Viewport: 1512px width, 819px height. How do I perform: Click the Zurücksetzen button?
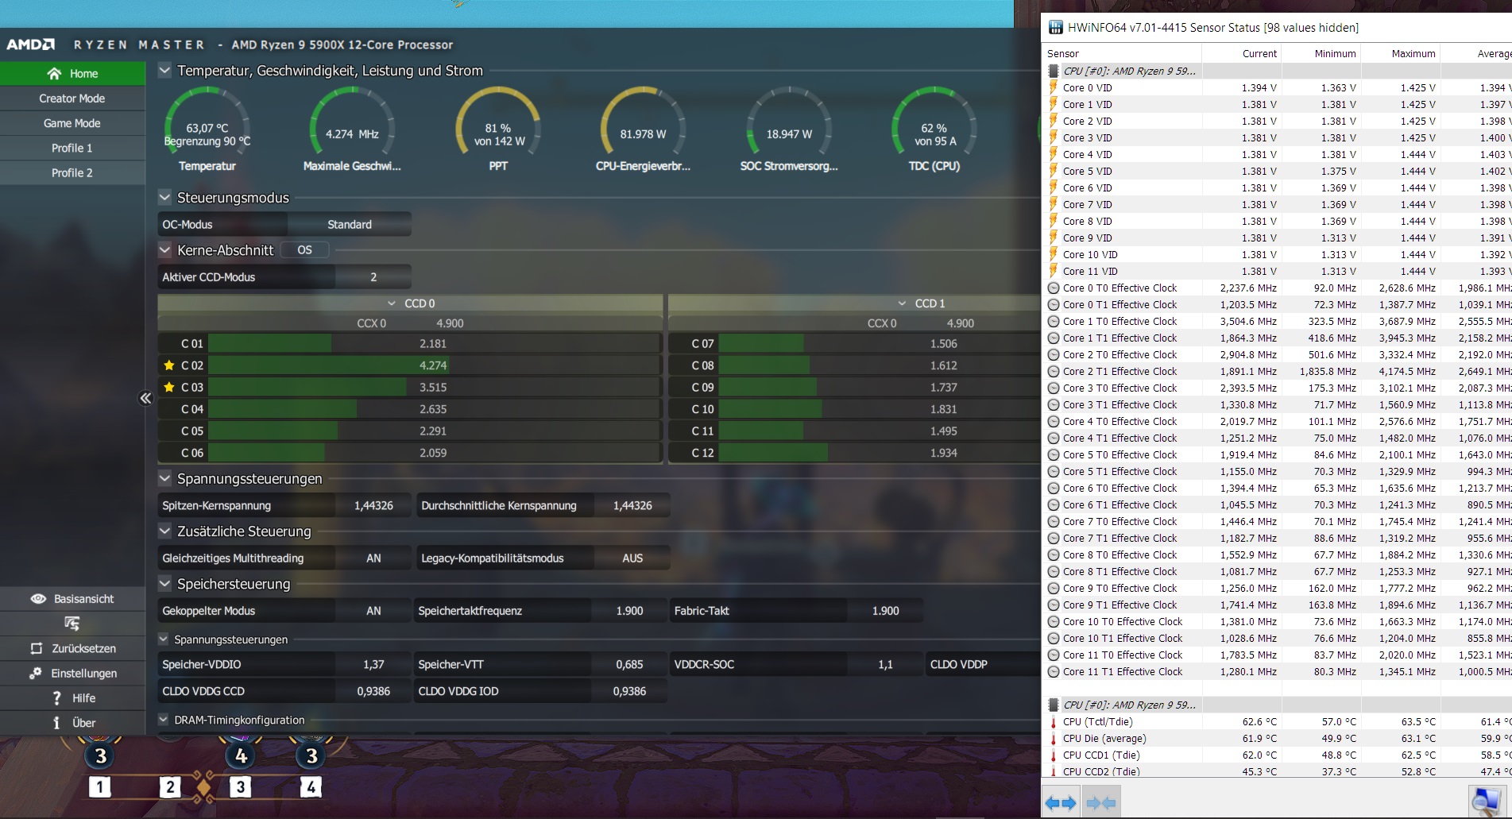click(72, 648)
